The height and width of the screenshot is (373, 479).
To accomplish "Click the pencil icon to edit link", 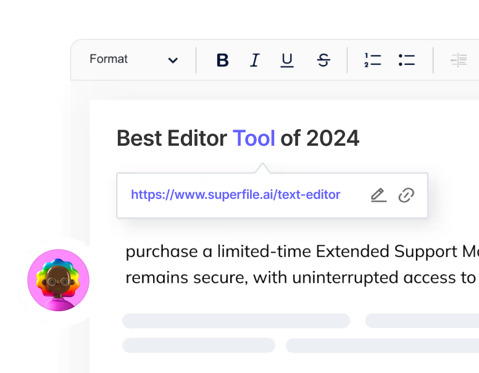I will point(378,195).
